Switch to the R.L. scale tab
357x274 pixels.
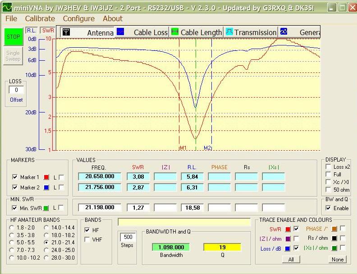tap(32, 31)
